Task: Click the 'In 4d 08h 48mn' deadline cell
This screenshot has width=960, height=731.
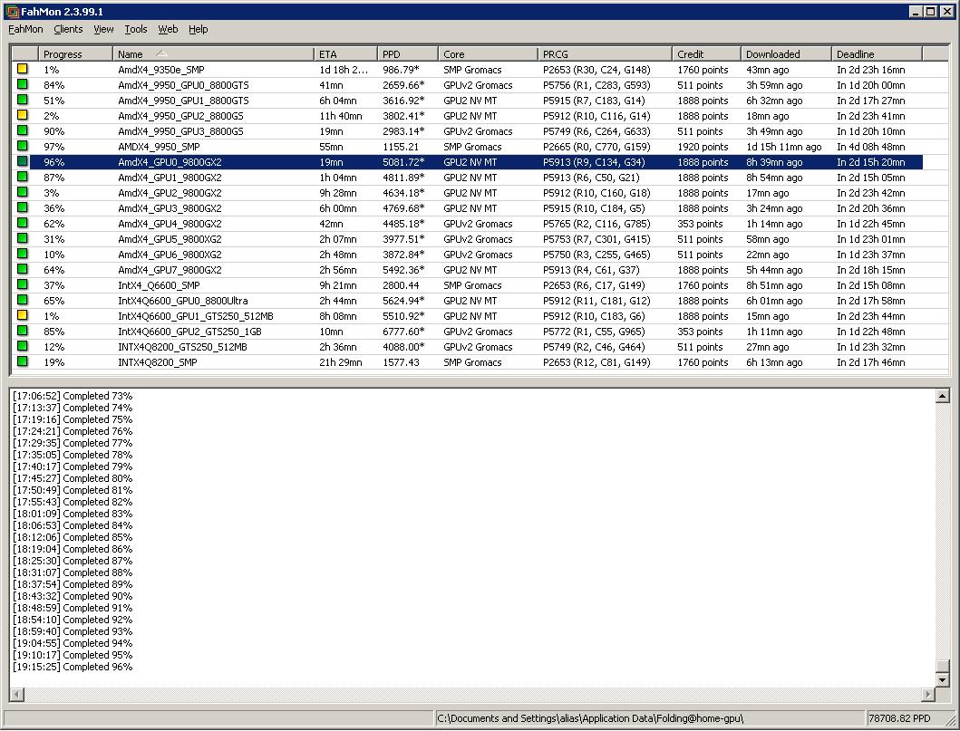Action: tap(870, 147)
